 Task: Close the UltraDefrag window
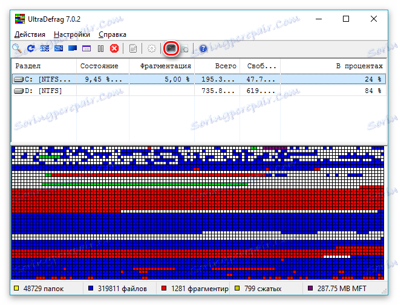pyautogui.click(x=374, y=19)
